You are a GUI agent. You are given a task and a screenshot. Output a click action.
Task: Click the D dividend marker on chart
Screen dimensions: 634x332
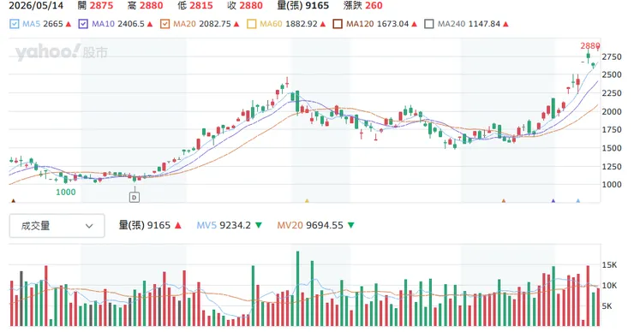(x=135, y=197)
